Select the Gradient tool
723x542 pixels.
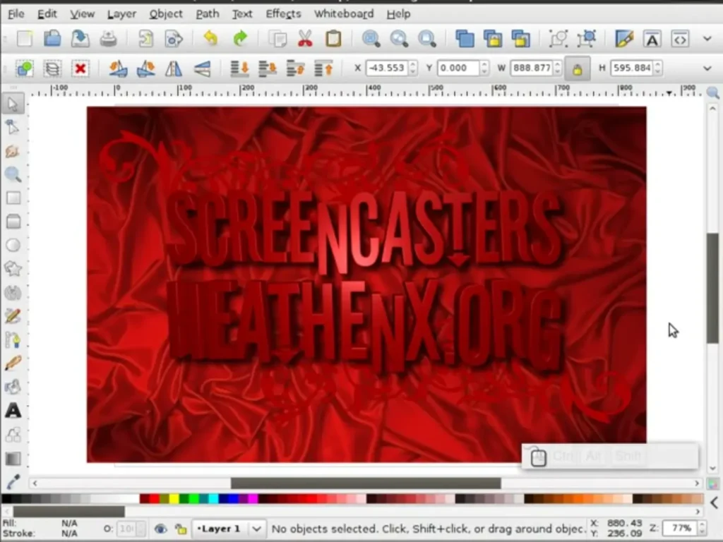tap(13, 458)
